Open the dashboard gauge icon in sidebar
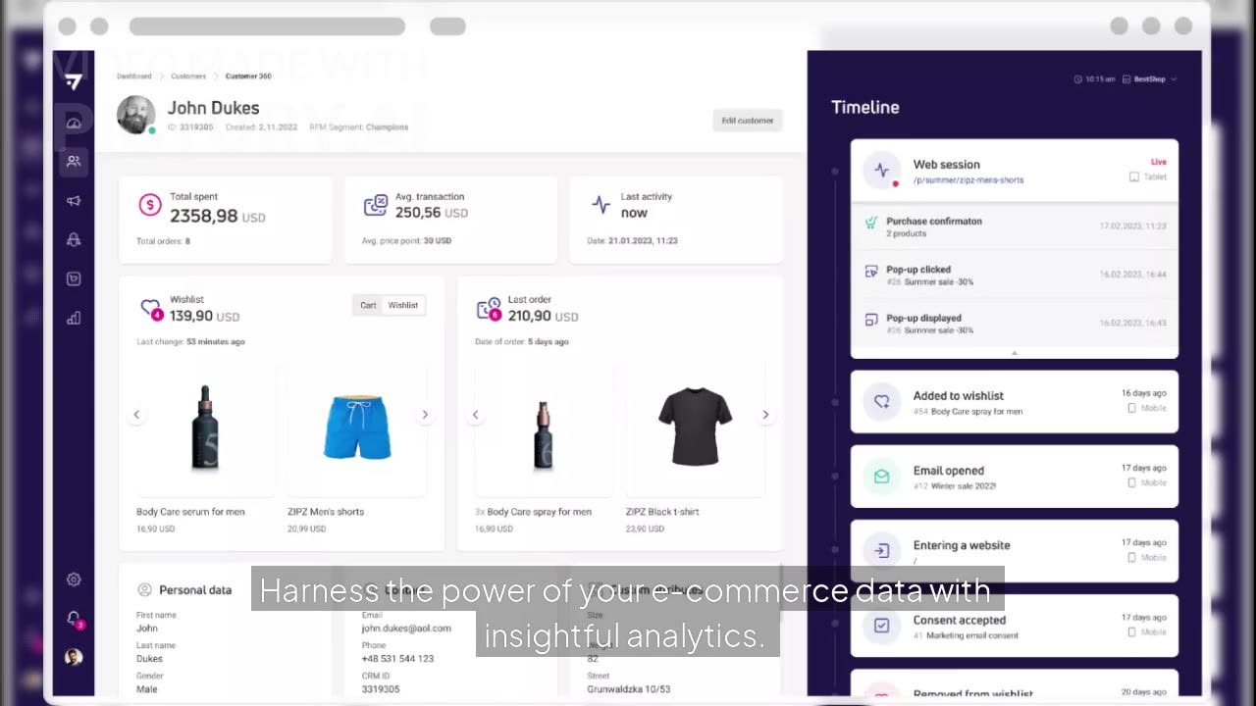 point(74,123)
